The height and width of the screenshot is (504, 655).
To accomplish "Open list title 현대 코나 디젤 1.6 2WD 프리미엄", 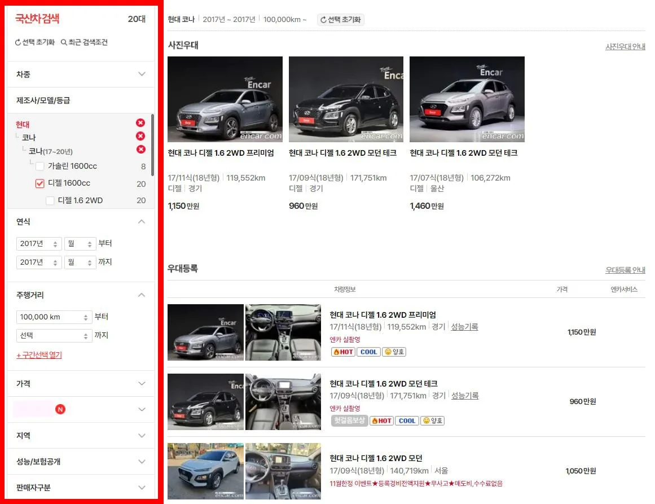I will 383,315.
